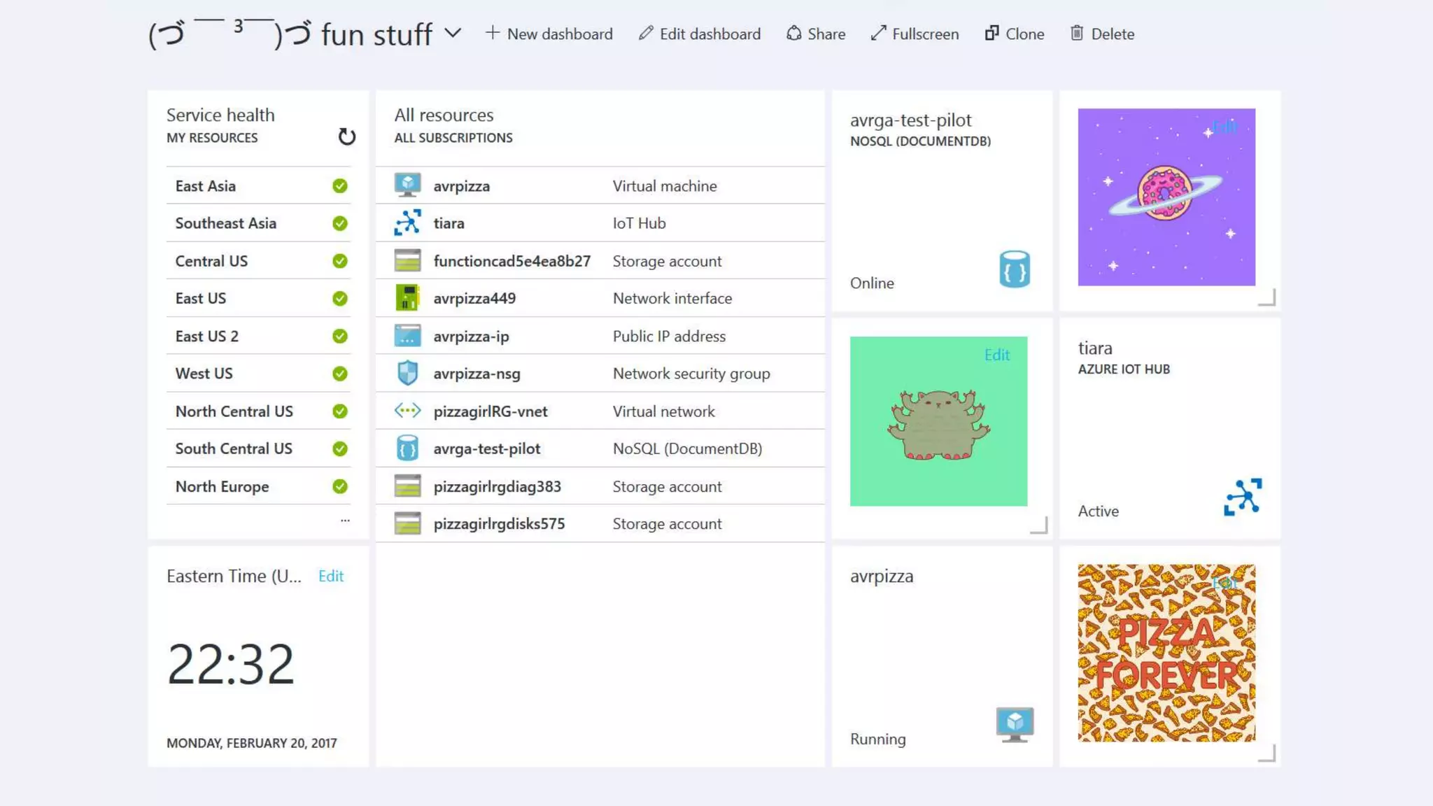This screenshot has width=1433, height=806.
Task: Open the avrga-test-pilot tile title
Action: tap(910, 120)
